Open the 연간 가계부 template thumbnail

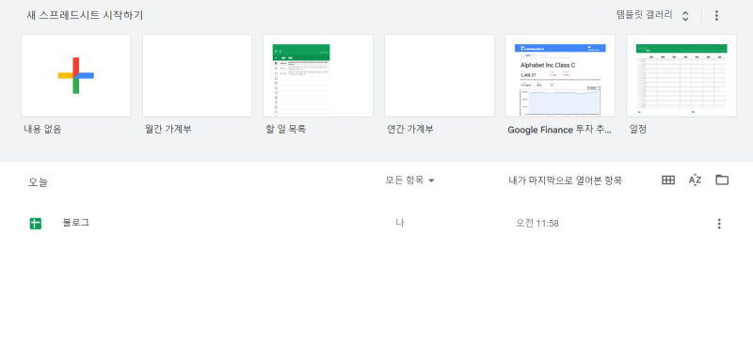(439, 75)
